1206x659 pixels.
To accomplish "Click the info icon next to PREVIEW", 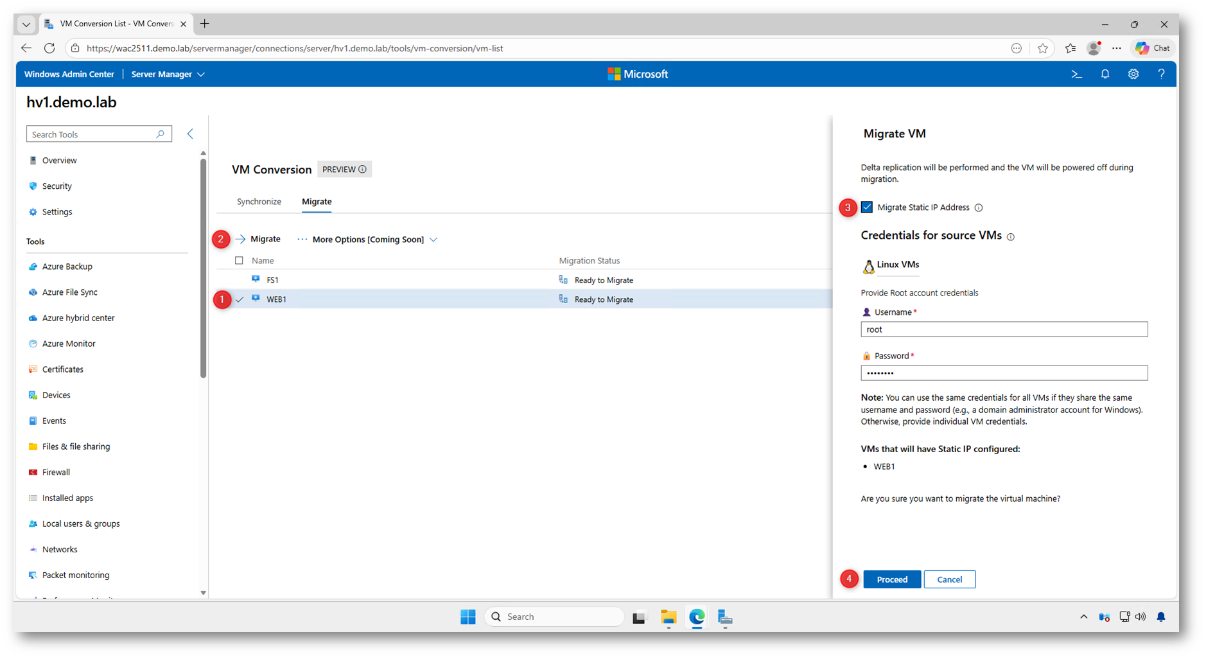I will 363,170.
